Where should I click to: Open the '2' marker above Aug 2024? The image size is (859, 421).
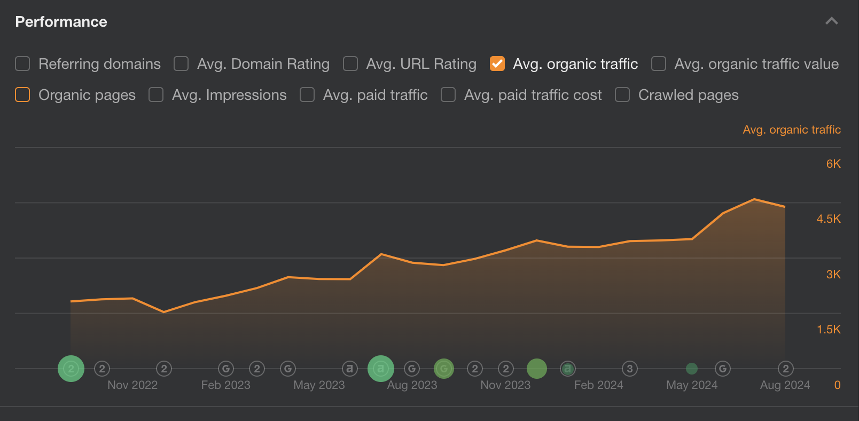[x=786, y=369]
